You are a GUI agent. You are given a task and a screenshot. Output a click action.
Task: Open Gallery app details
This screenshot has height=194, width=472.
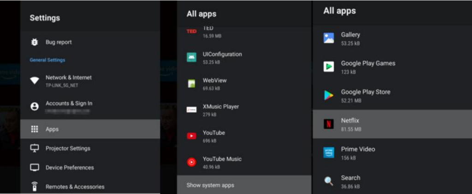tap(392, 39)
